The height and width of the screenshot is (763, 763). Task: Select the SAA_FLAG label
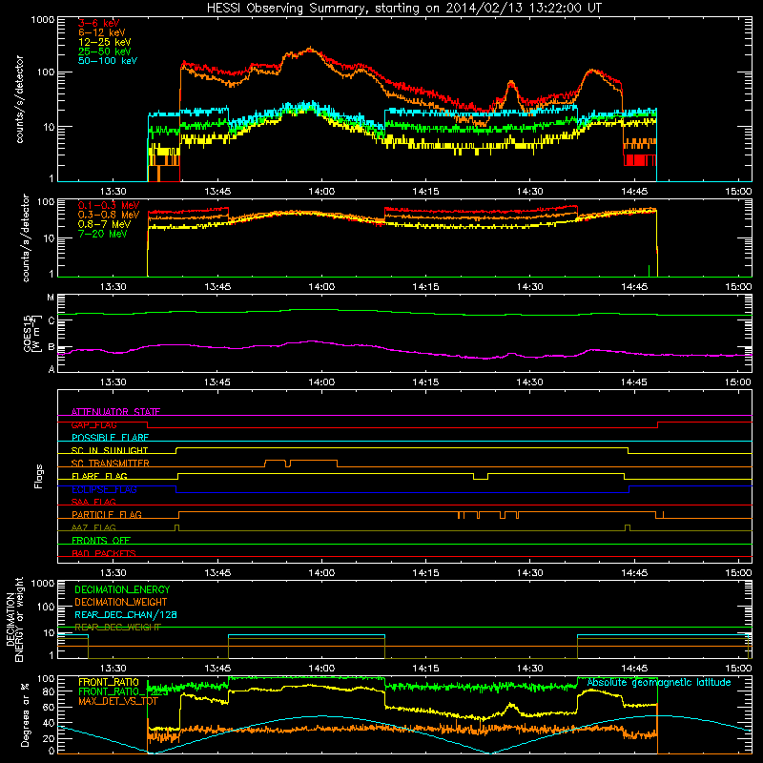pyautogui.click(x=93, y=502)
